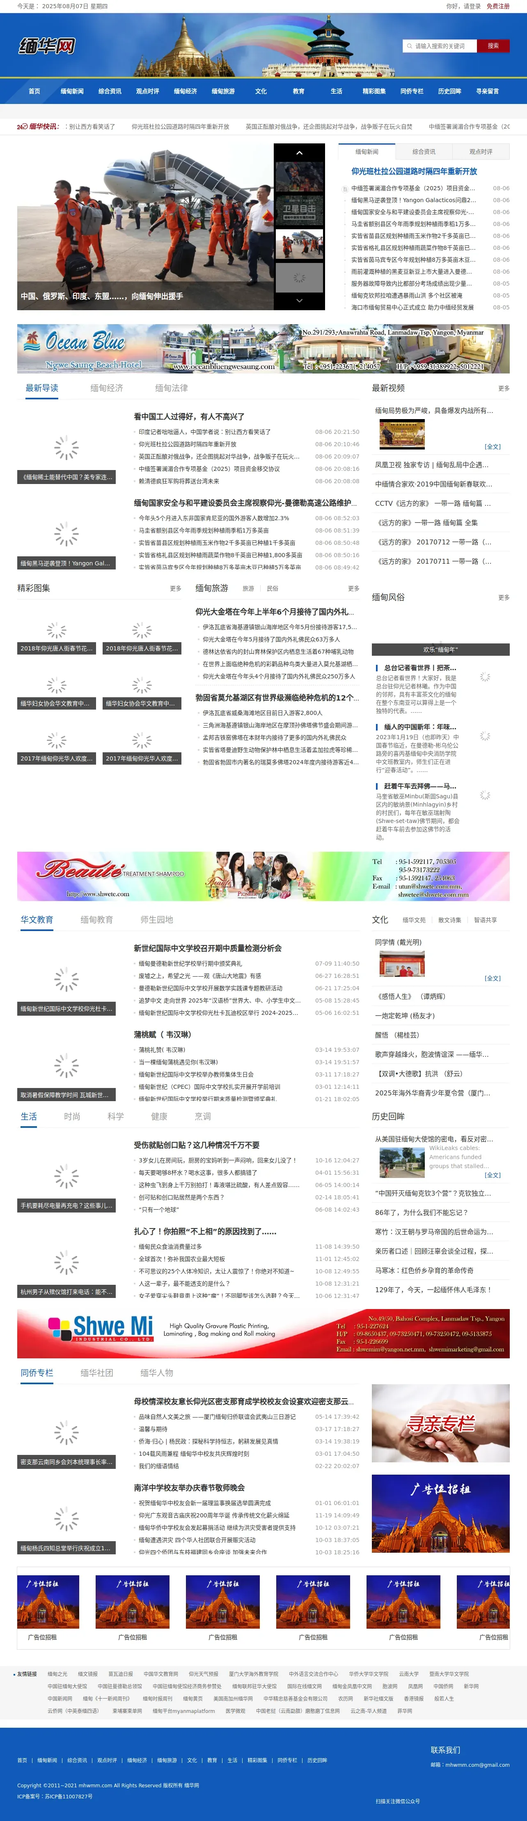Image resolution: width=527 pixels, height=1821 pixels.
Task: Select the 华文教育 tab
Action: pyautogui.click(x=37, y=920)
